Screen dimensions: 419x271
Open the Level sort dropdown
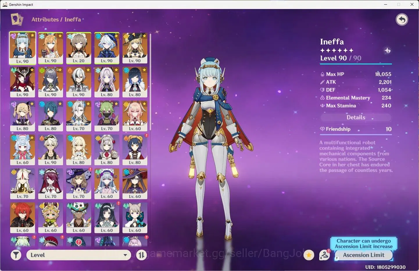click(79, 255)
